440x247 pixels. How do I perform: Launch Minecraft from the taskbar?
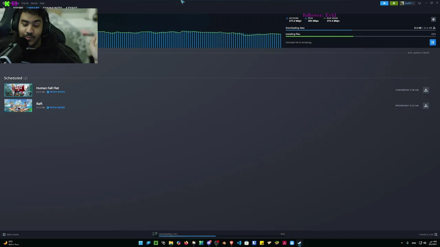coord(156,243)
